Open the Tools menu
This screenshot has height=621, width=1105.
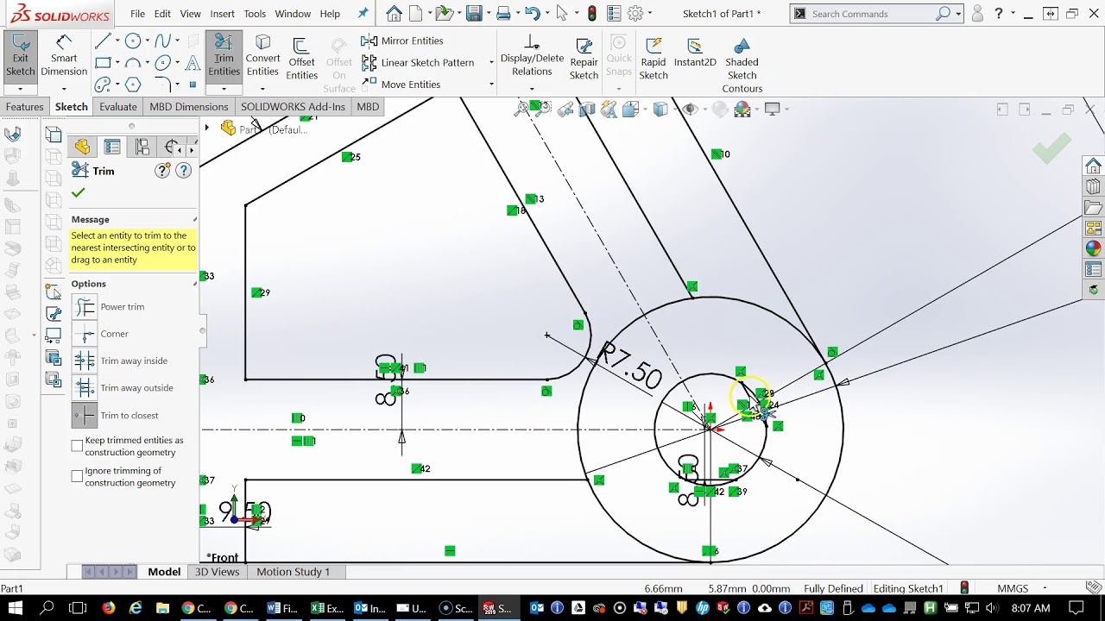[x=255, y=14]
